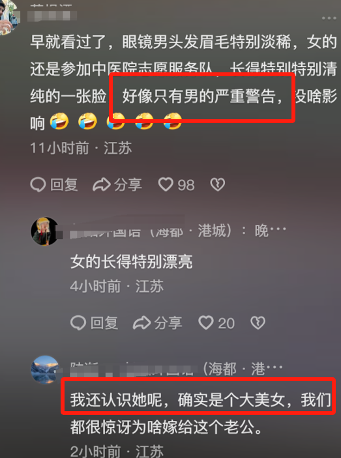This screenshot has width=341, height=458.
Task: Tap the reply bubble icon under top comment
Action: point(38,184)
